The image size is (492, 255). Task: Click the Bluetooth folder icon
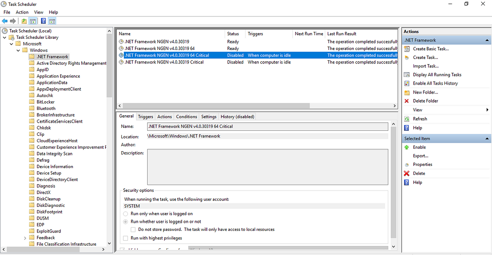pyautogui.click(x=32, y=108)
